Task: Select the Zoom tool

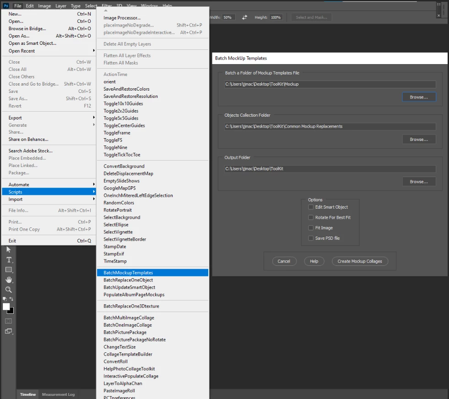Action: 9,290
